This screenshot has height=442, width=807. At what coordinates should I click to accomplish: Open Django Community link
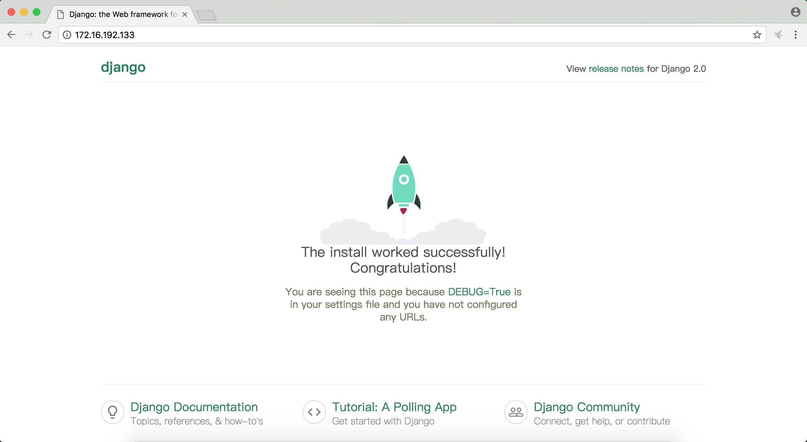pos(587,407)
